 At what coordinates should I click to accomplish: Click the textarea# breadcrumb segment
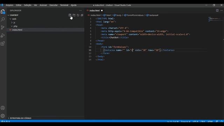[154, 15]
